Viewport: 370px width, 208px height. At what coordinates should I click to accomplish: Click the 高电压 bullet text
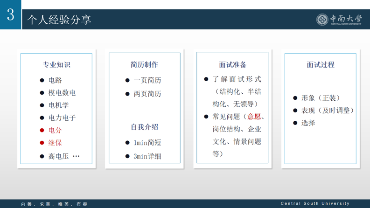tap(59, 156)
